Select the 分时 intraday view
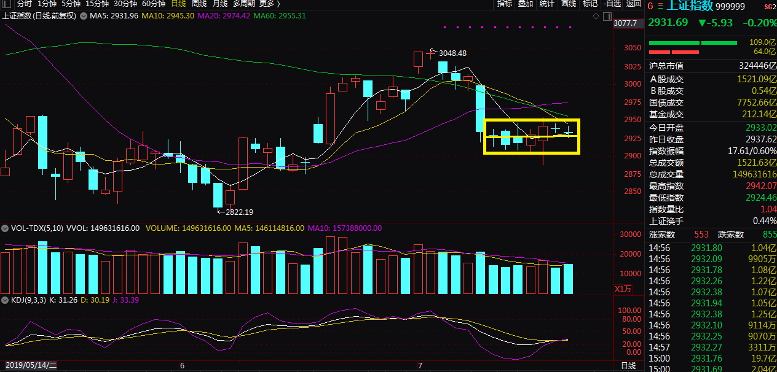The image size is (777, 372). 25,4
